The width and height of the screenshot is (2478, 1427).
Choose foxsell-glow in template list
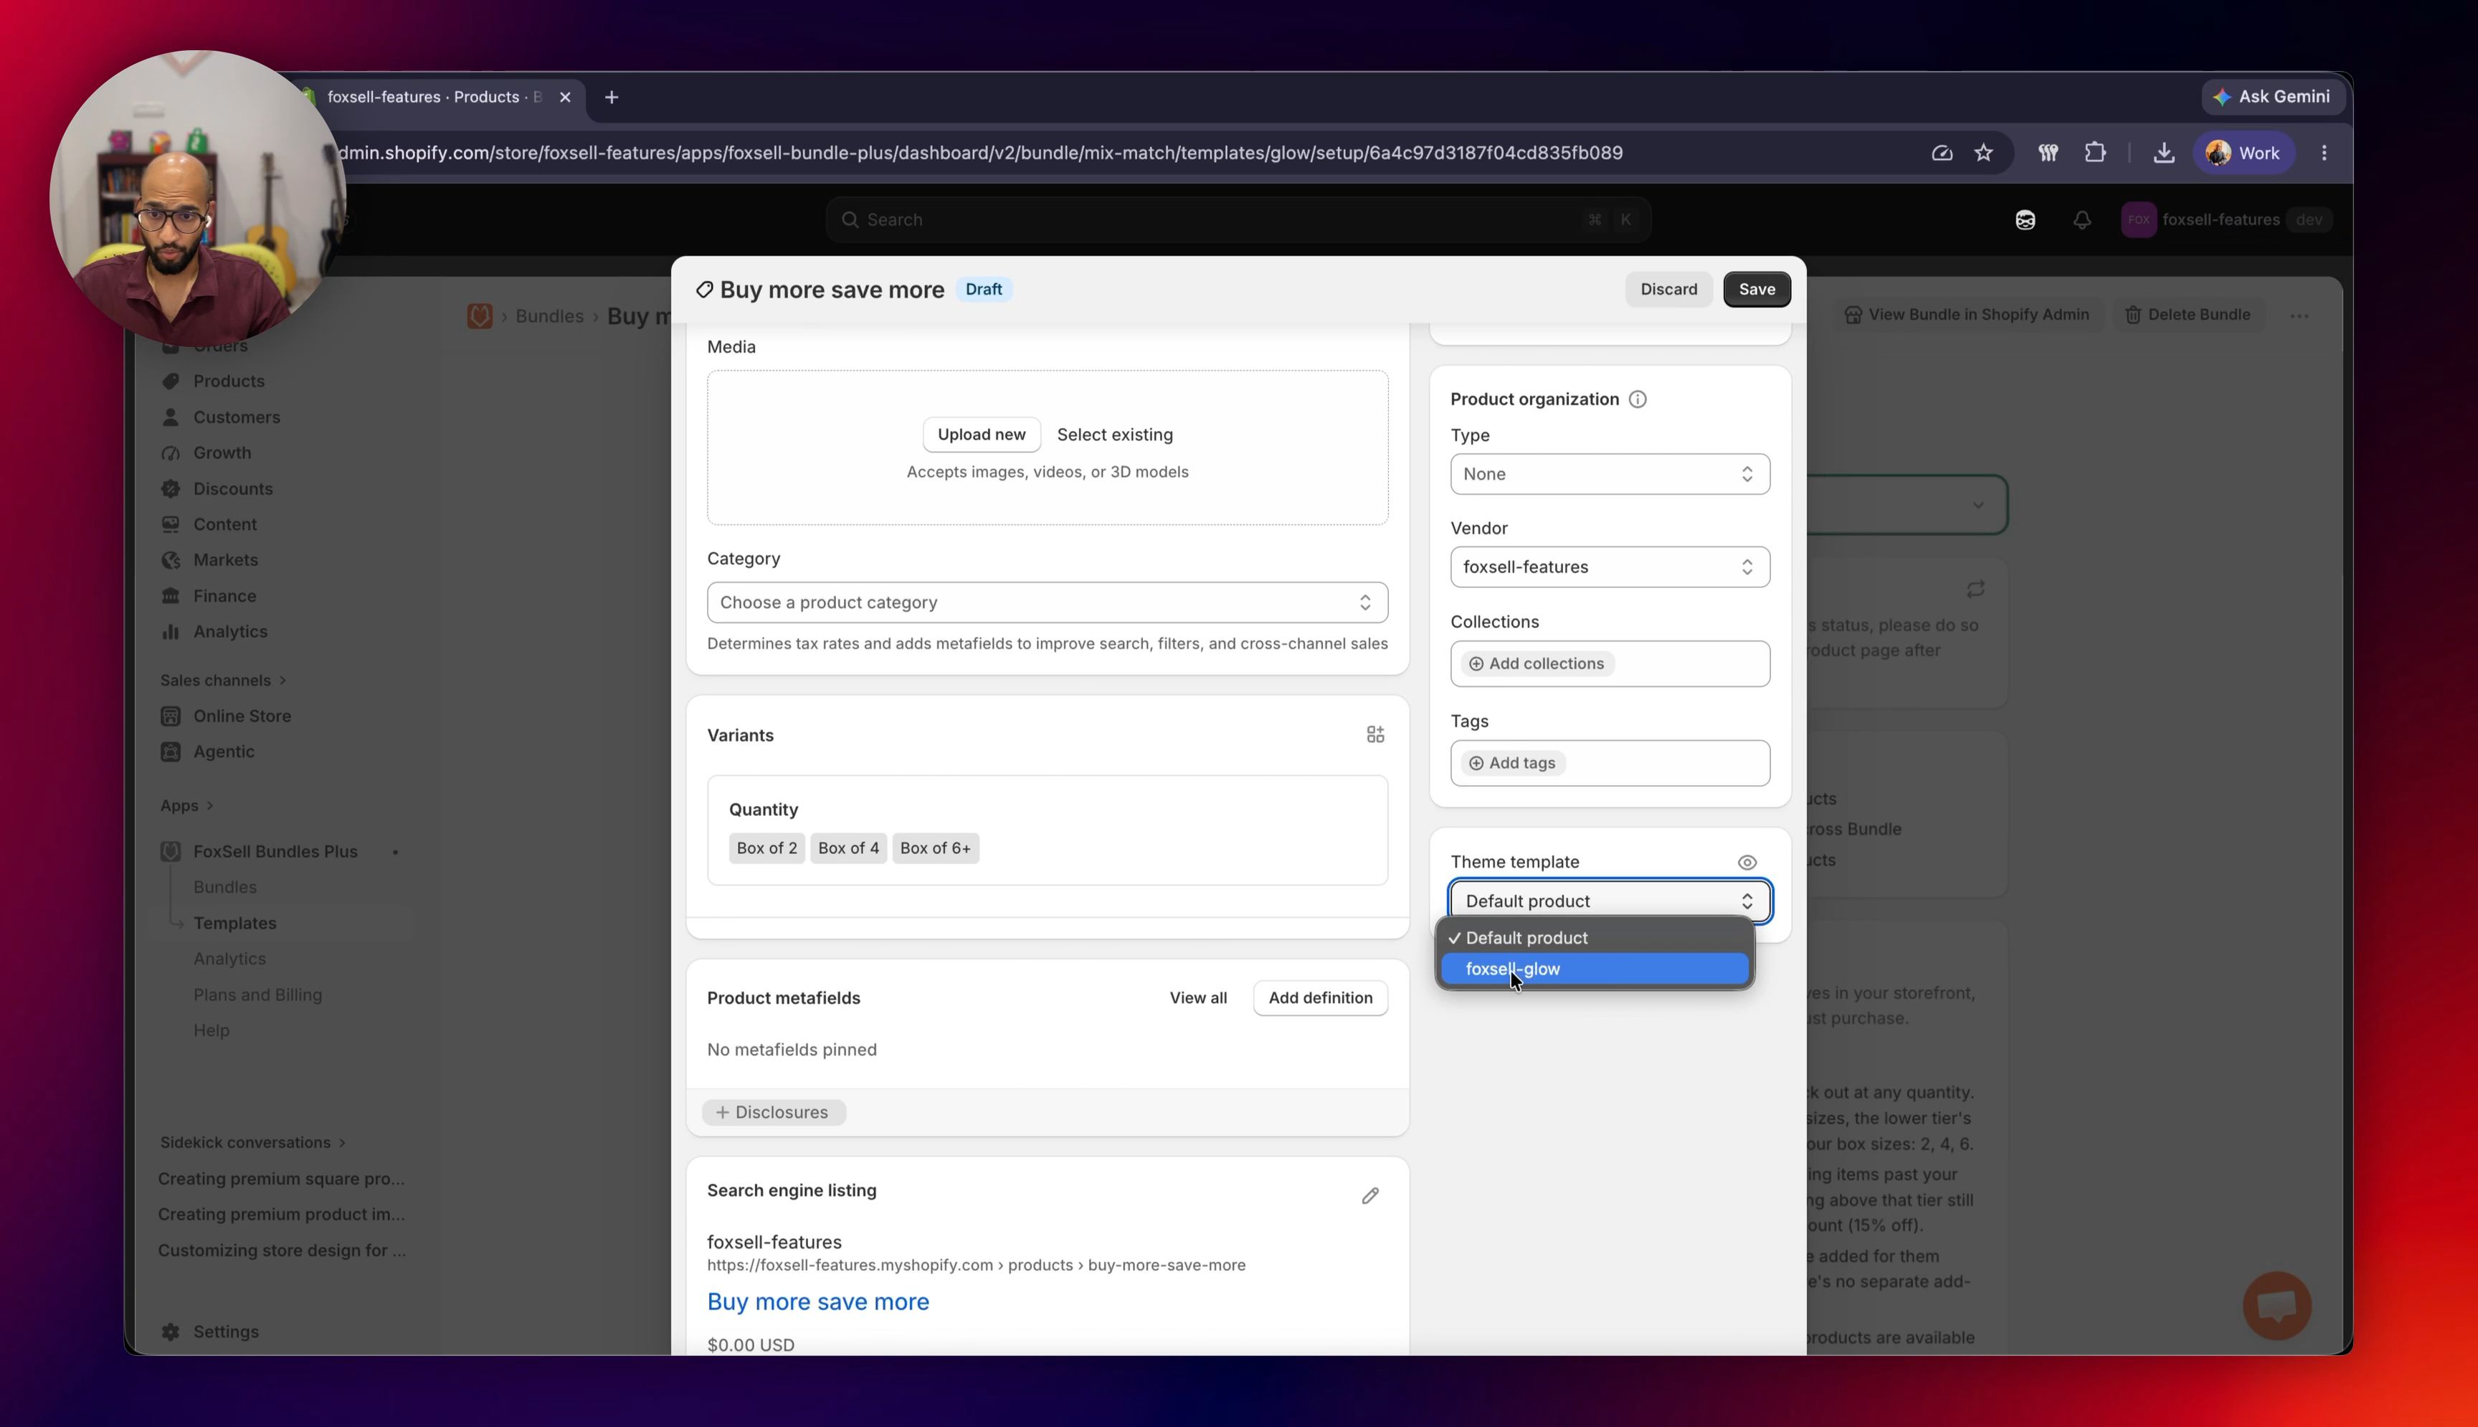(x=1594, y=969)
